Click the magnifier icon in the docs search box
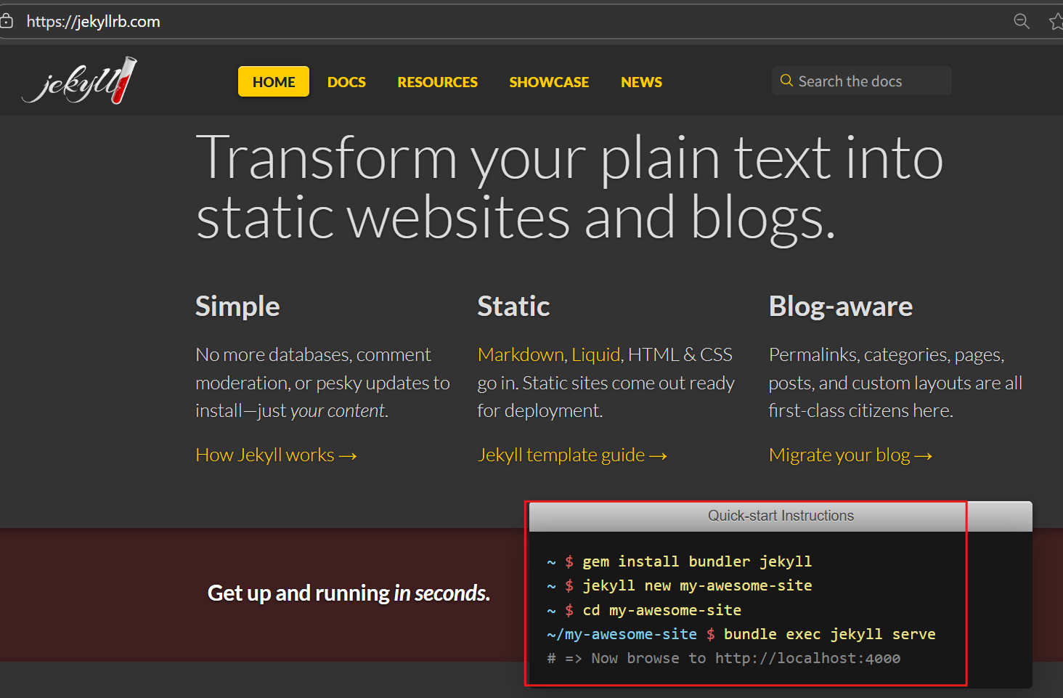Image resolution: width=1063 pixels, height=698 pixels. point(786,81)
